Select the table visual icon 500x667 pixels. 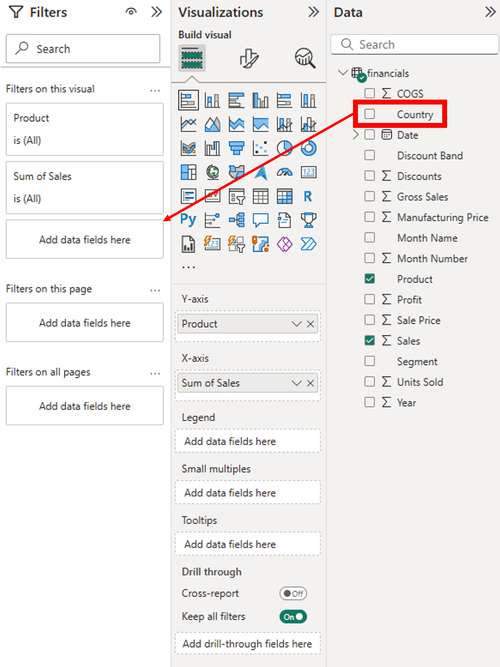pos(260,196)
